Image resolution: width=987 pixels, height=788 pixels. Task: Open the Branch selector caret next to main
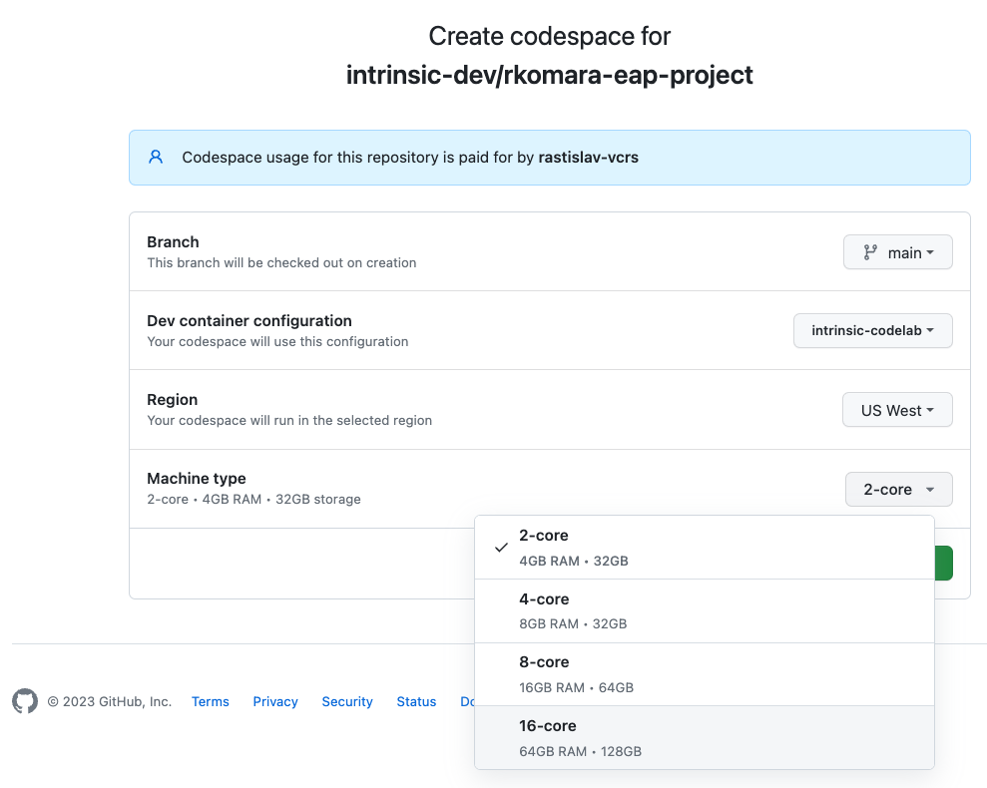930,252
